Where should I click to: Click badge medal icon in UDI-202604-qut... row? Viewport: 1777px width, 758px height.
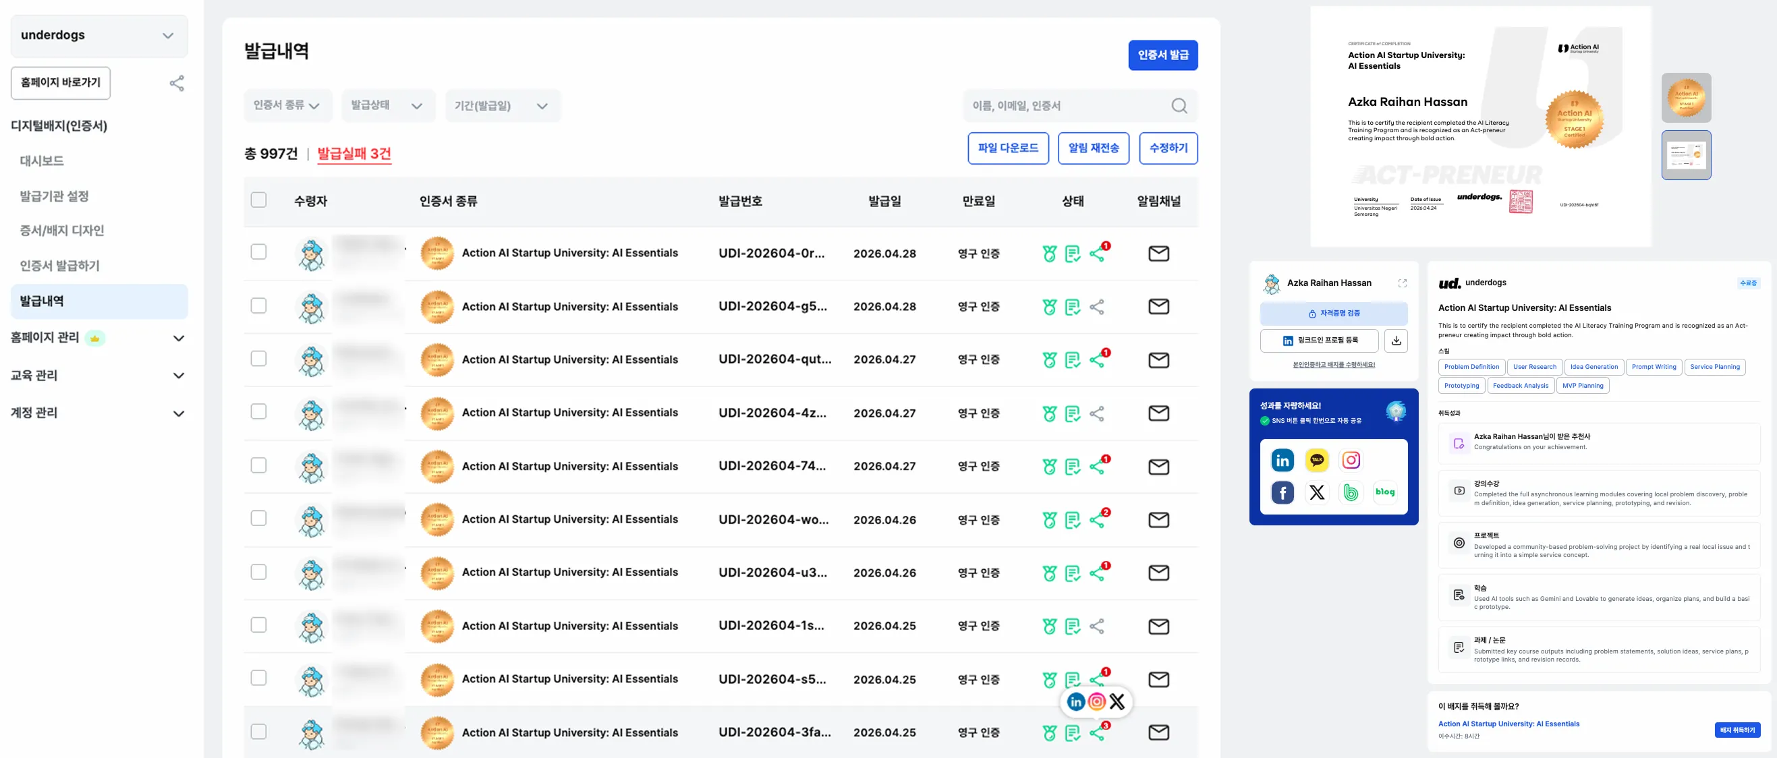tap(1049, 360)
